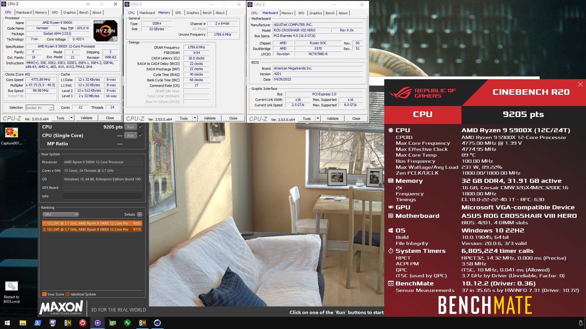Click the Windows OS icon in BenchMate panel

click(x=391, y=230)
